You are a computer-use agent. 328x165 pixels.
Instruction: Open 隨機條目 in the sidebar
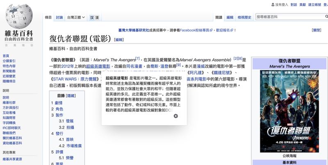coord(9,81)
